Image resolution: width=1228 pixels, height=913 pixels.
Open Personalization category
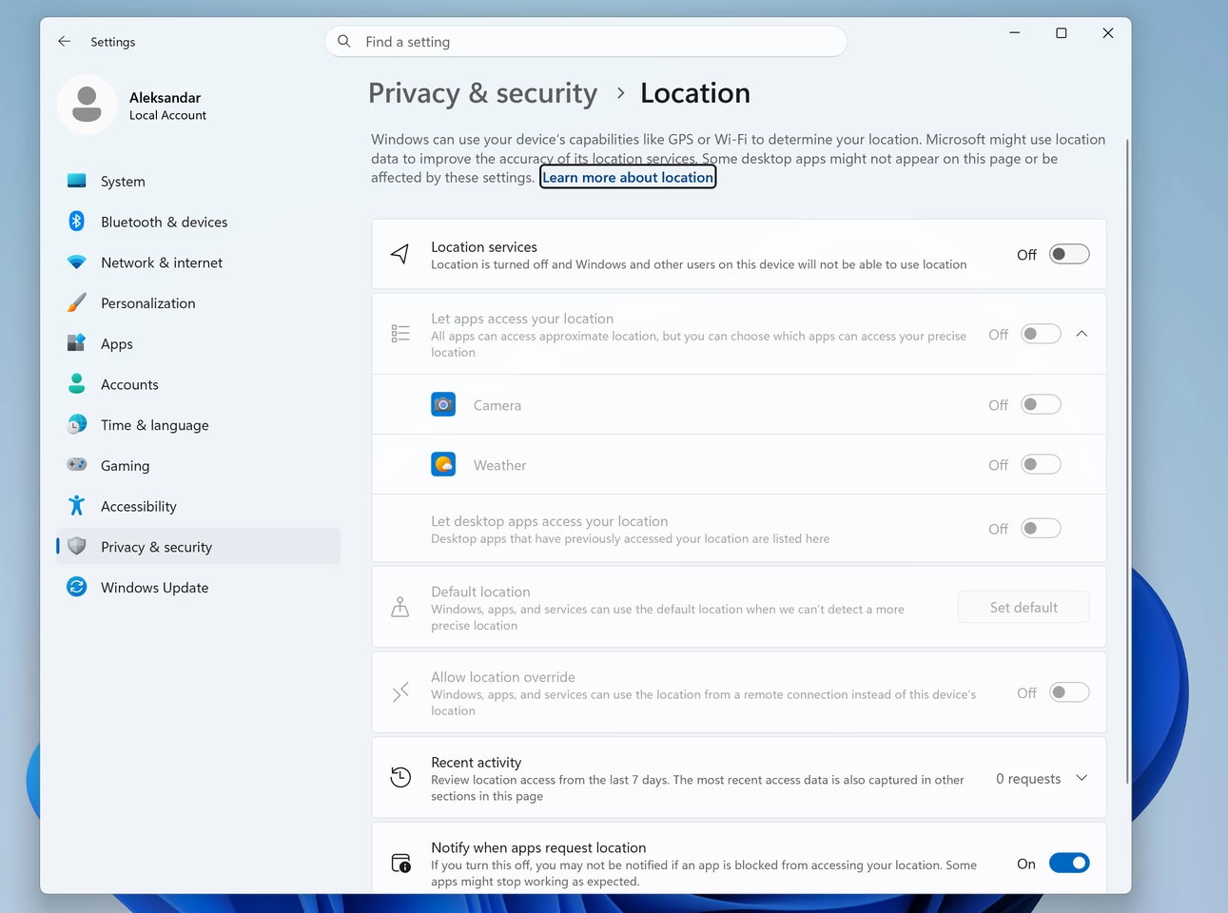(x=198, y=303)
